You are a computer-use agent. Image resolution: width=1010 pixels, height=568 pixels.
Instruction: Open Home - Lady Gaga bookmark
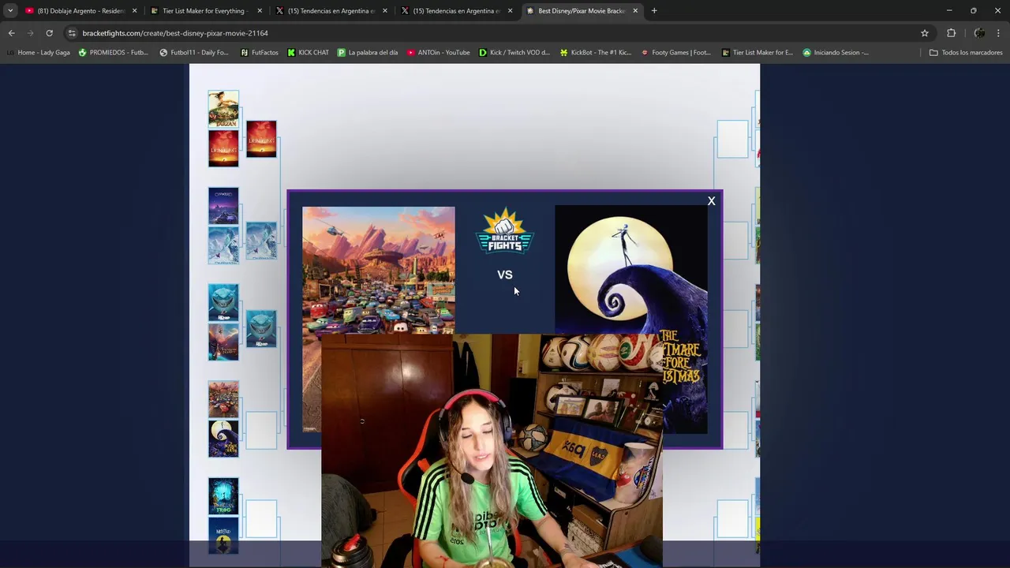(38, 53)
